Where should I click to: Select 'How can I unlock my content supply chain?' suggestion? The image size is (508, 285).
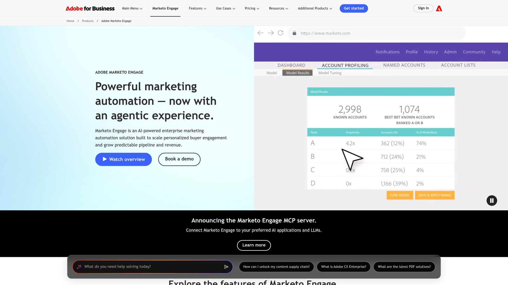pos(277,267)
